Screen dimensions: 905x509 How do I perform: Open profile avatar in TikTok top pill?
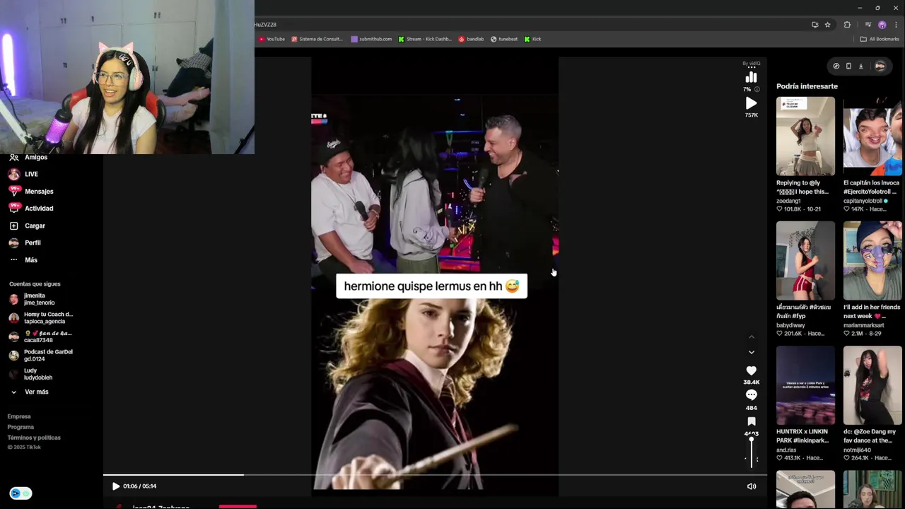pyautogui.click(x=880, y=66)
